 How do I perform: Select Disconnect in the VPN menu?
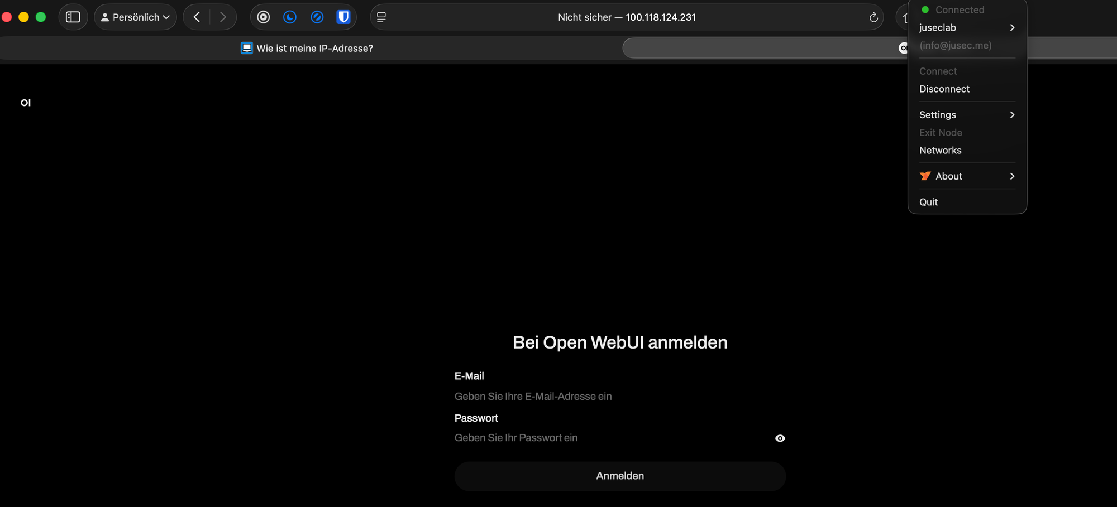[944, 89]
